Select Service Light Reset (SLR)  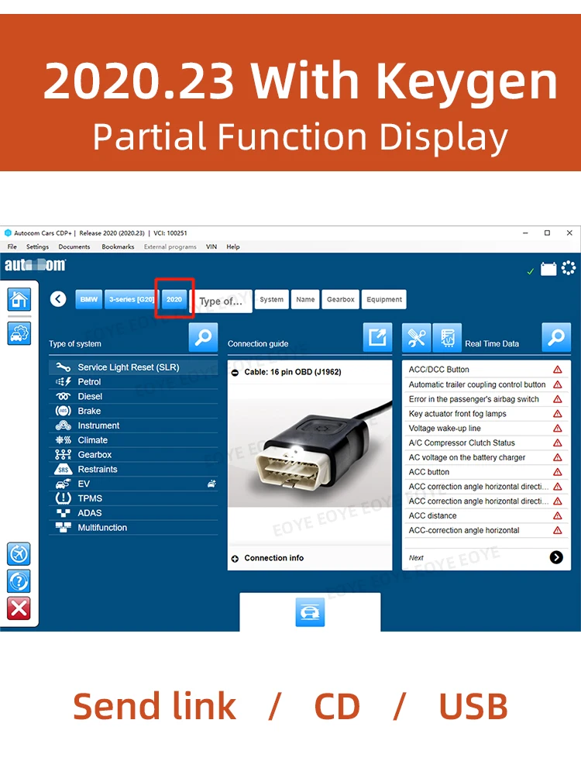[133, 367]
